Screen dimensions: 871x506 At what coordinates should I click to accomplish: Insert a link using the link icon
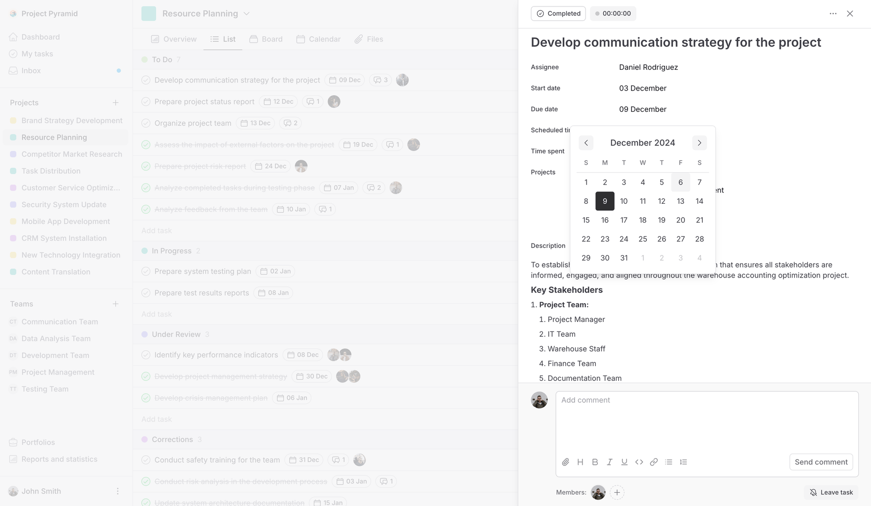654,462
